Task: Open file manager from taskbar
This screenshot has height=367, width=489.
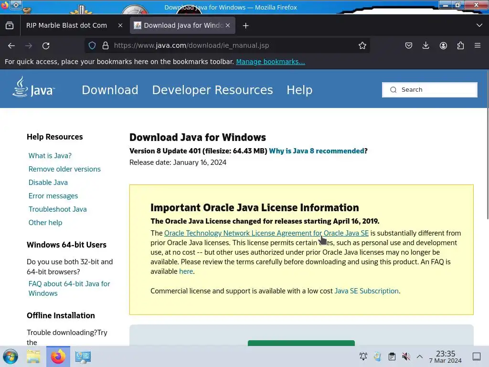Action: tap(33, 356)
